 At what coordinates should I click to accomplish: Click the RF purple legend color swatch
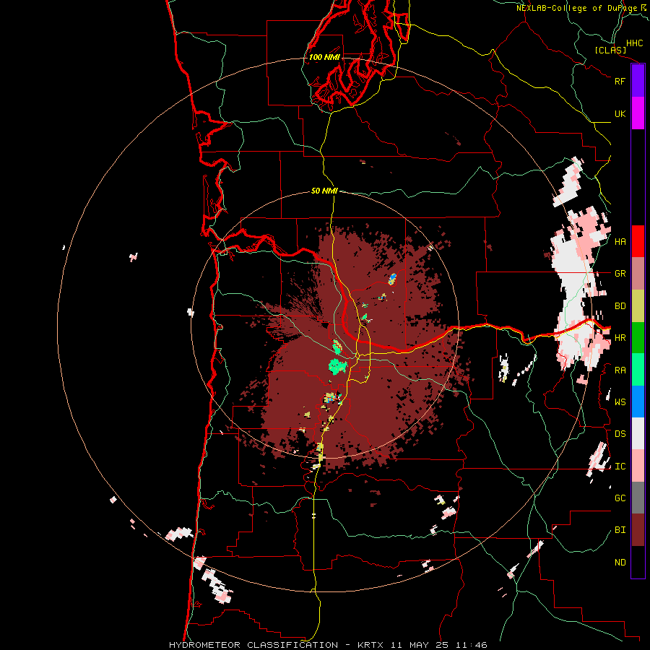tap(638, 81)
